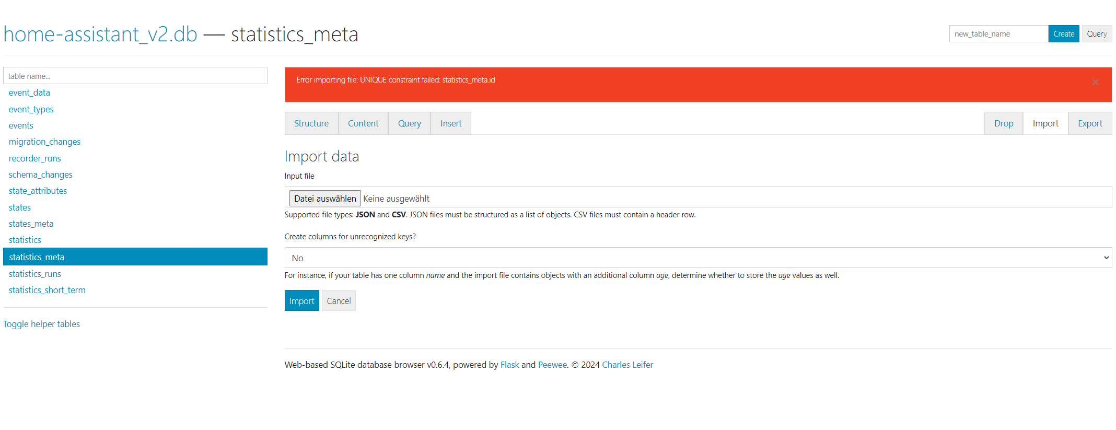The height and width of the screenshot is (430, 1116).
Task: Open the migration_changes table
Action: coord(44,142)
